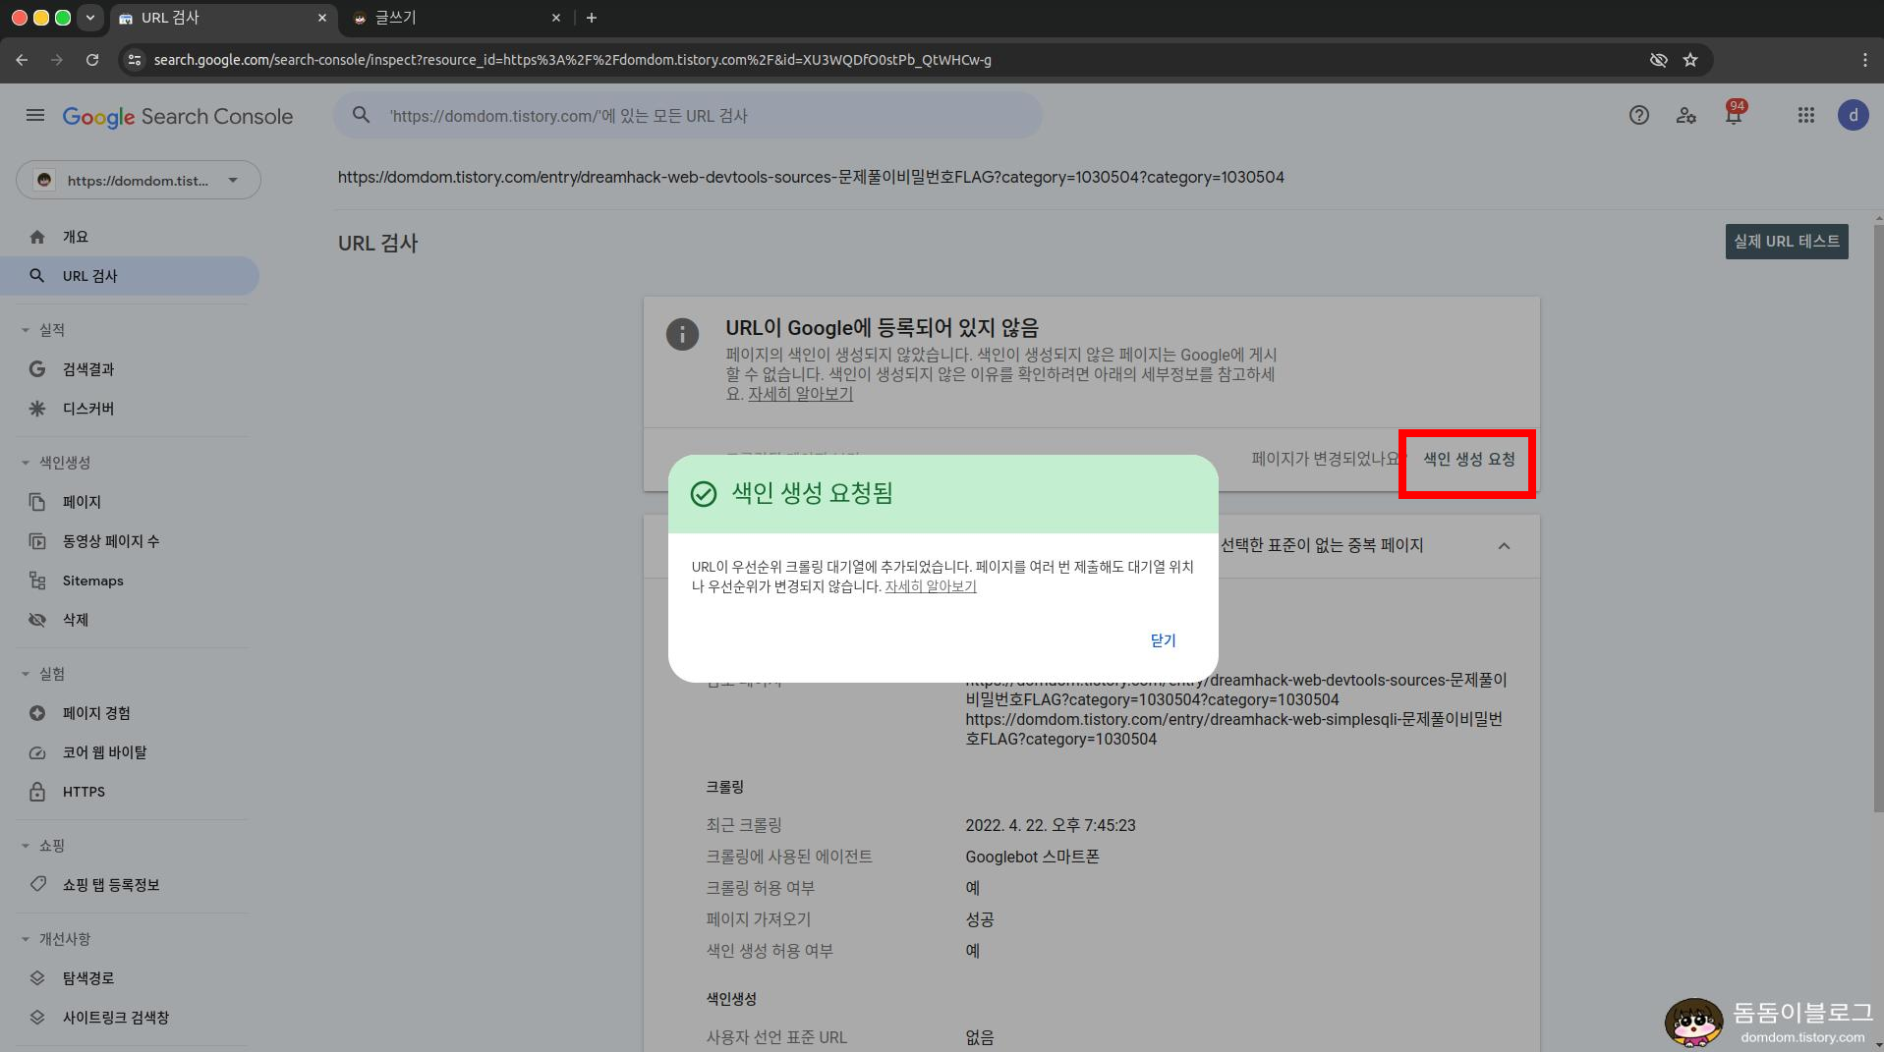Open the Google apps grid
Image resolution: width=1884 pixels, height=1052 pixels.
point(1805,116)
